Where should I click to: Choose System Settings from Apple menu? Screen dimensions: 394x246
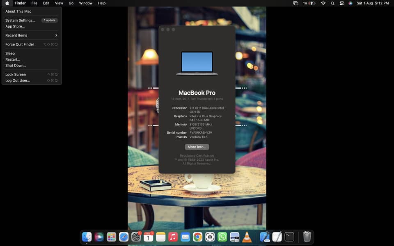32,20
